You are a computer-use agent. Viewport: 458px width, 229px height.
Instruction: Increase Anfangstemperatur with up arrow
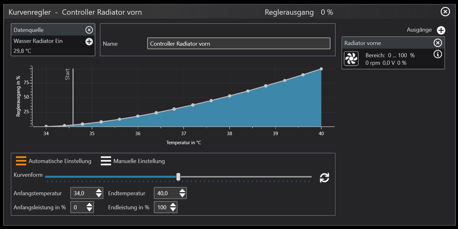(99, 191)
